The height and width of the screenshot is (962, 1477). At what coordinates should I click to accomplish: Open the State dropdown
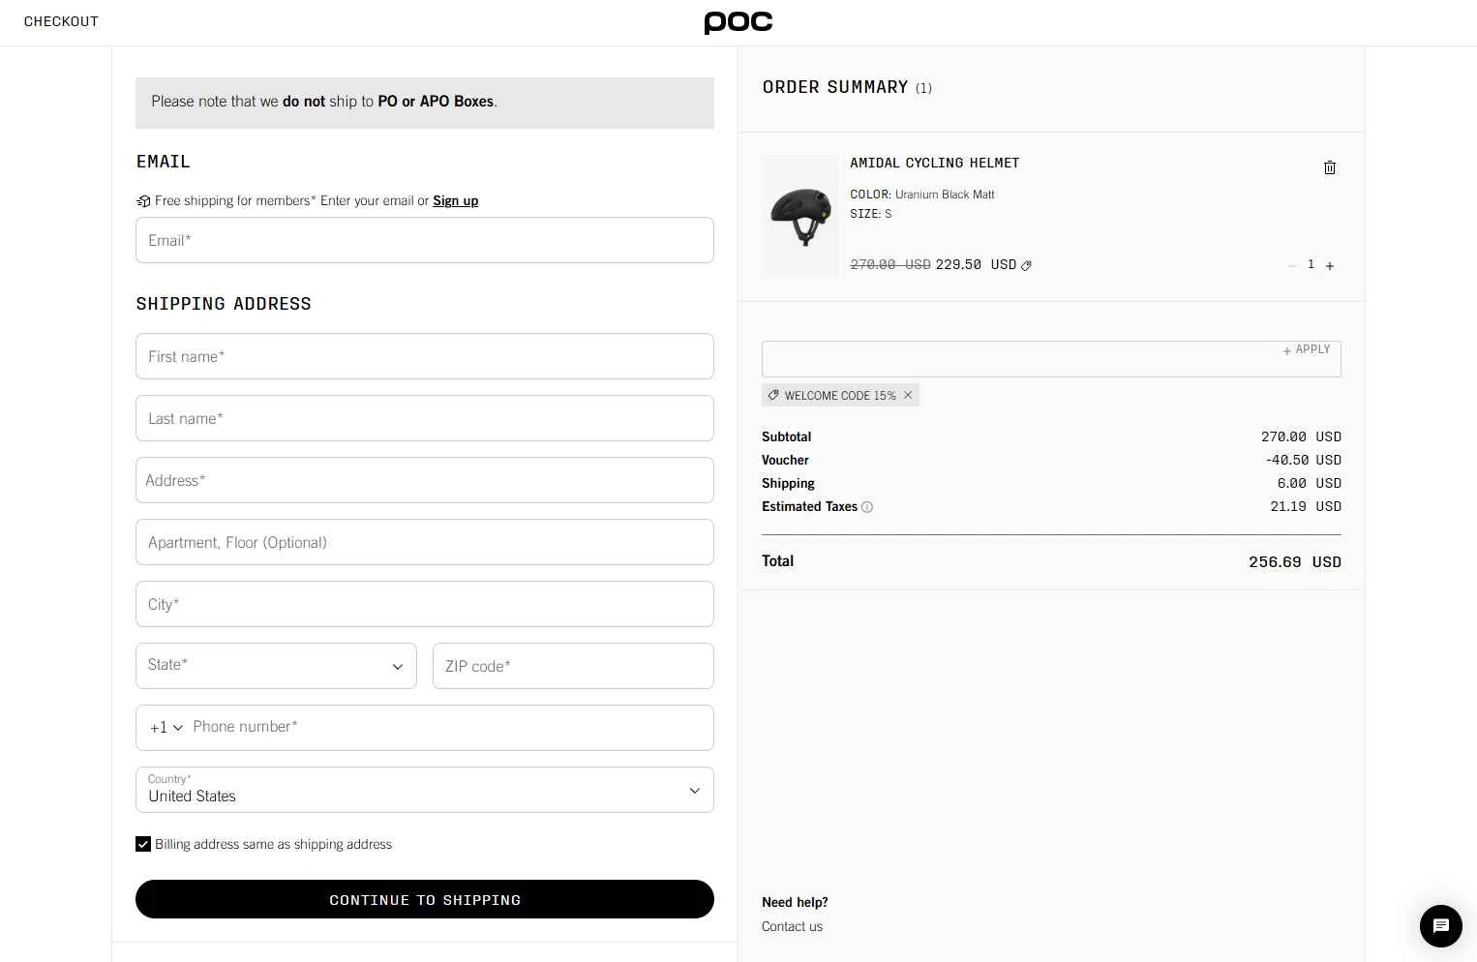tap(276, 666)
